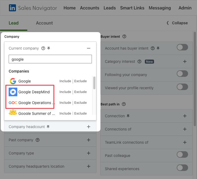
Task: Expand the Company headcount filter
Action: (x=89, y=127)
